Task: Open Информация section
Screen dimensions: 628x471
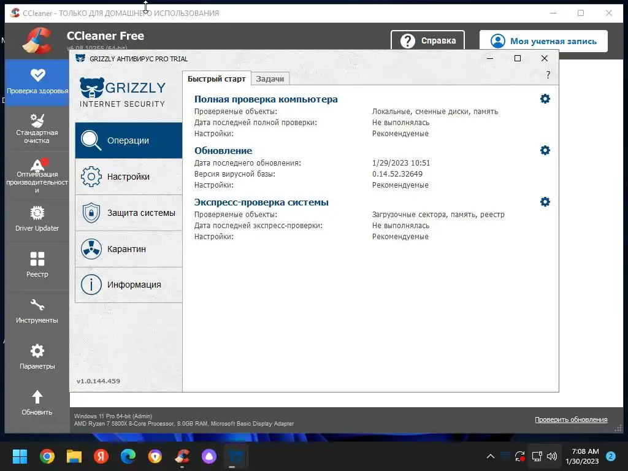Action: point(129,285)
